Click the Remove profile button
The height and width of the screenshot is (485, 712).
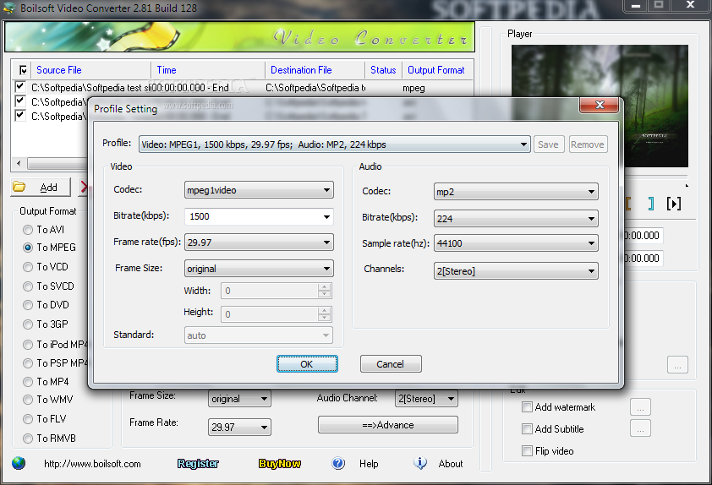[x=588, y=144]
